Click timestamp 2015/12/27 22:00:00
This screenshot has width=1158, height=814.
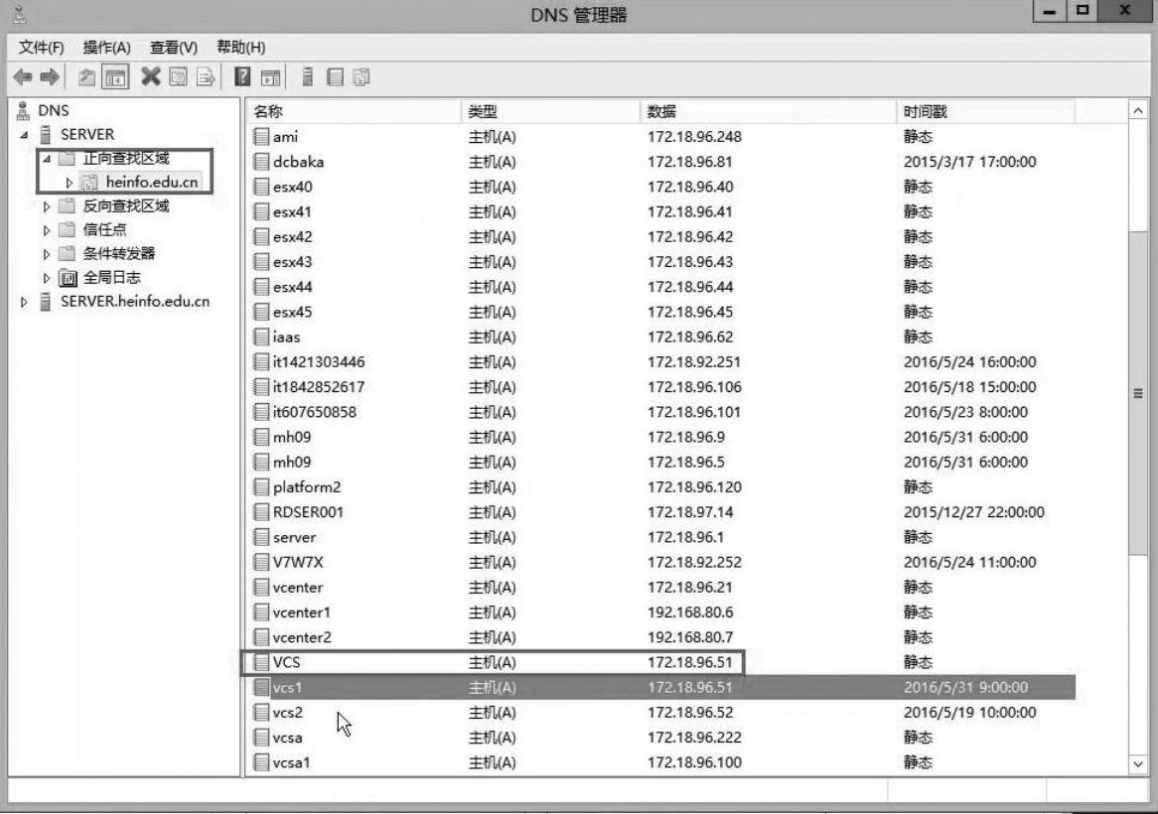click(x=973, y=512)
